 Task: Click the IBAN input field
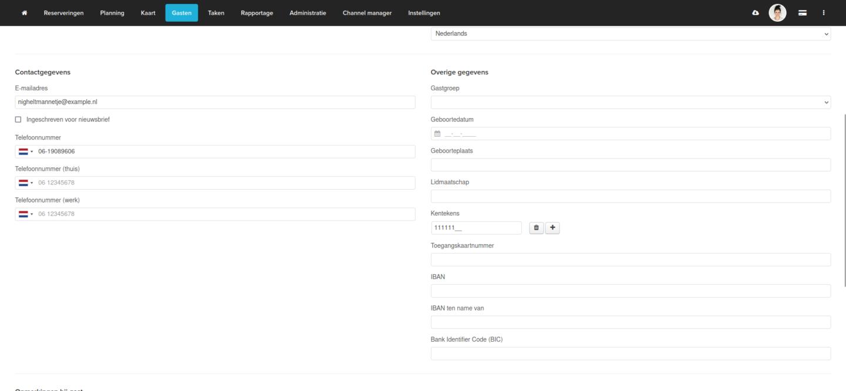pyautogui.click(x=631, y=291)
